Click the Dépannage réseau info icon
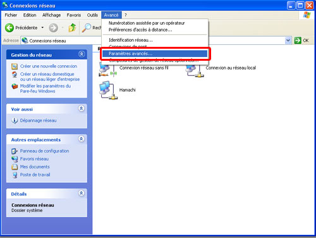Screen dimensions: 316x238 (x=15, y=120)
